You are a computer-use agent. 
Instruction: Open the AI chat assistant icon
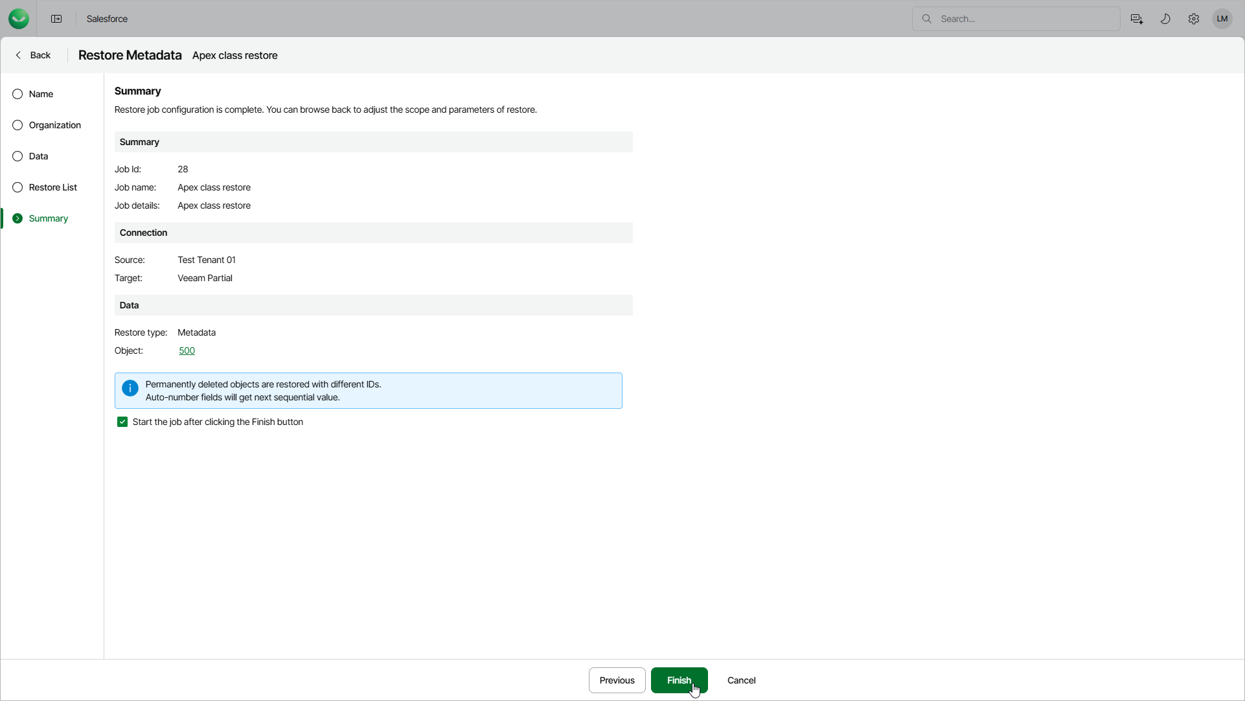click(1136, 19)
